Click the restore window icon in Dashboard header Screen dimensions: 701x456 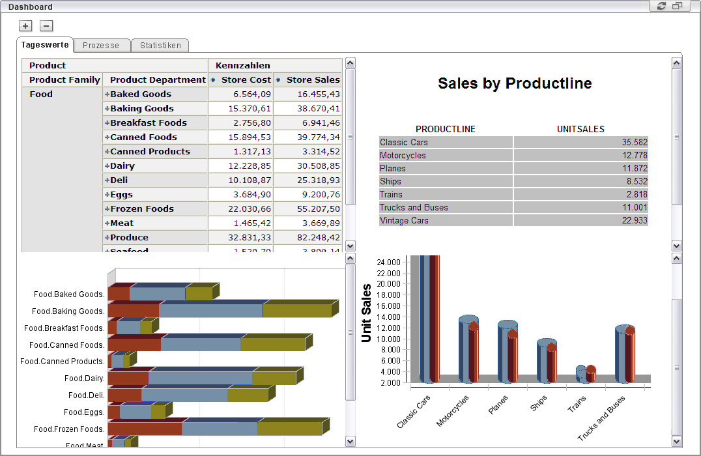(678, 6)
